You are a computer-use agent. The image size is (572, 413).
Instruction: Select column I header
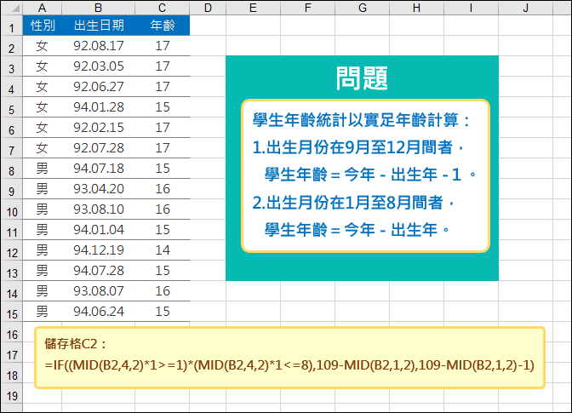click(471, 8)
